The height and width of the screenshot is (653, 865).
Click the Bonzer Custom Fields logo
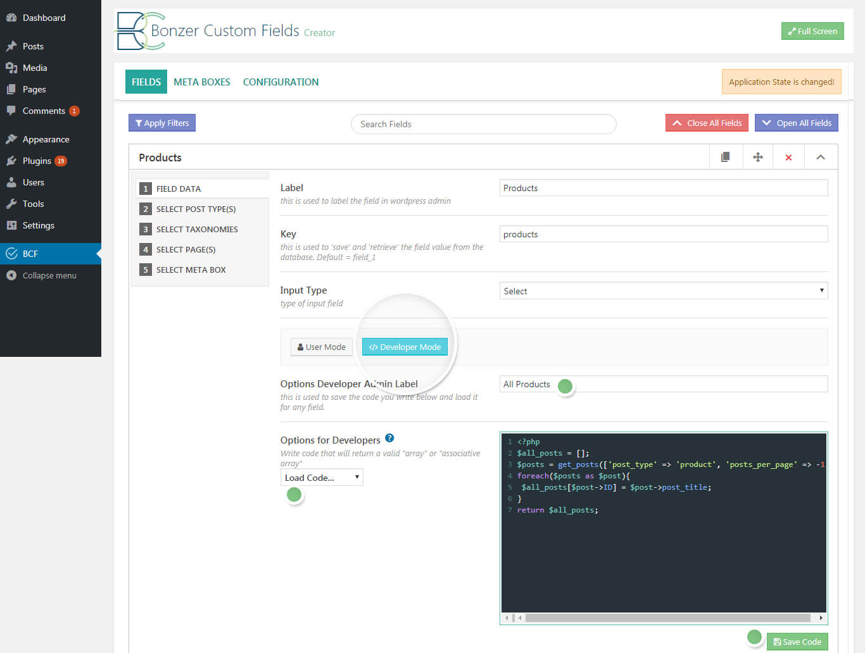(x=141, y=31)
